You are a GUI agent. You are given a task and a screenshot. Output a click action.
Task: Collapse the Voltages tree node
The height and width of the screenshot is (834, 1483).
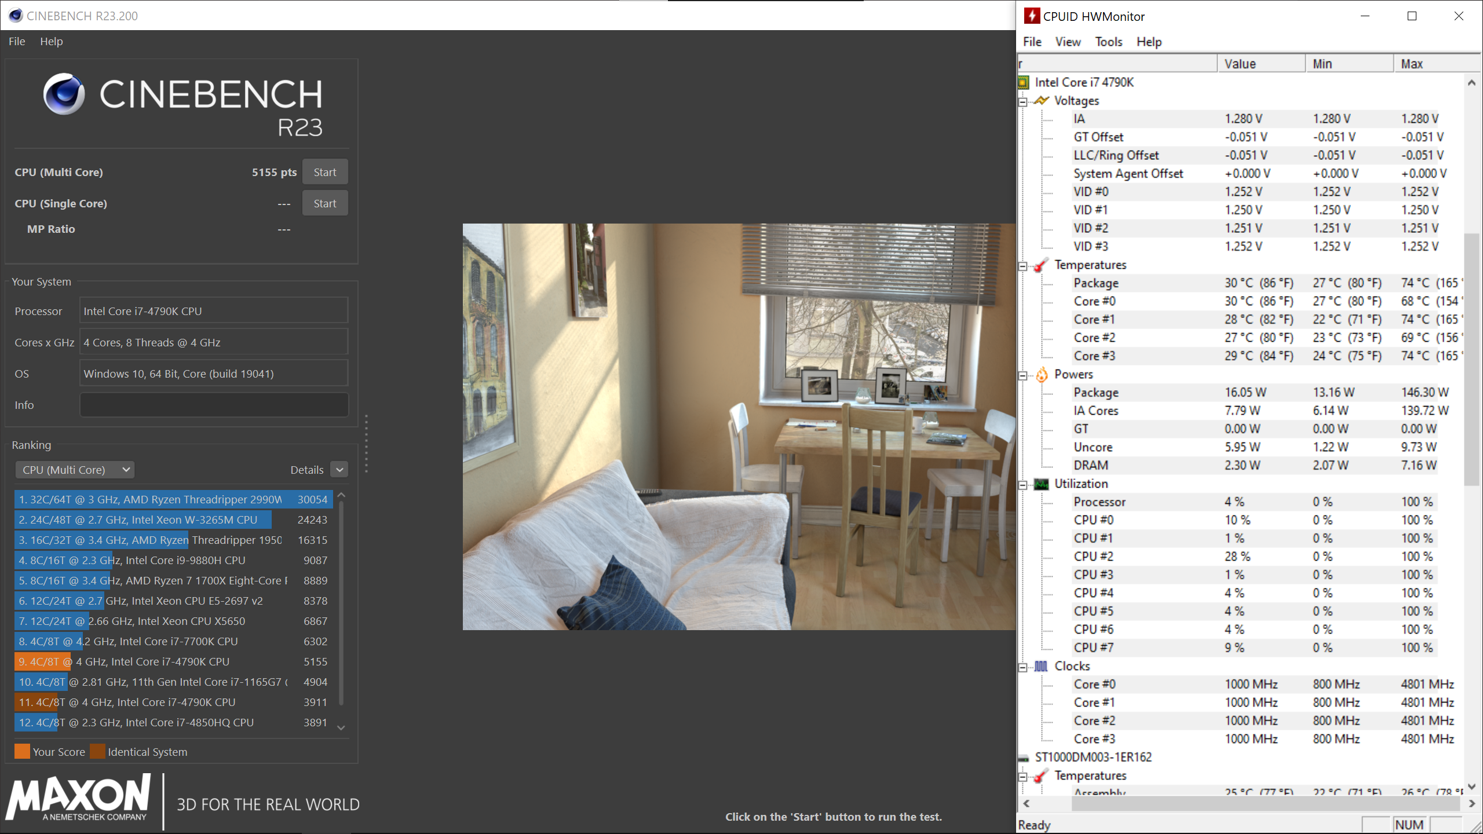pyautogui.click(x=1023, y=102)
